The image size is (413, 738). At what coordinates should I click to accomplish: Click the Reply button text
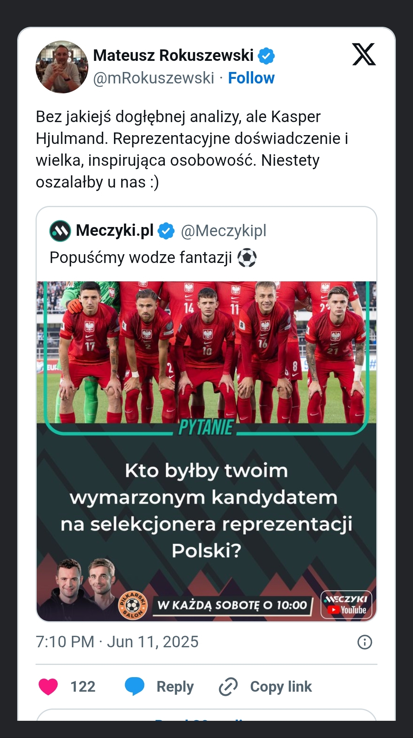click(x=175, y=687)
